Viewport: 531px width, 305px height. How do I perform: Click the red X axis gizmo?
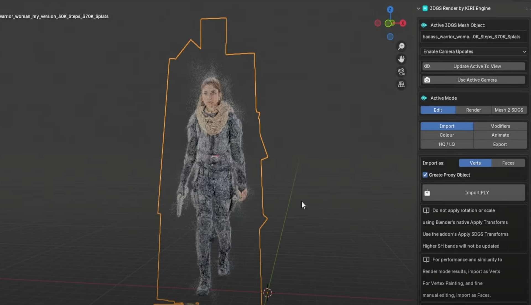403,23
